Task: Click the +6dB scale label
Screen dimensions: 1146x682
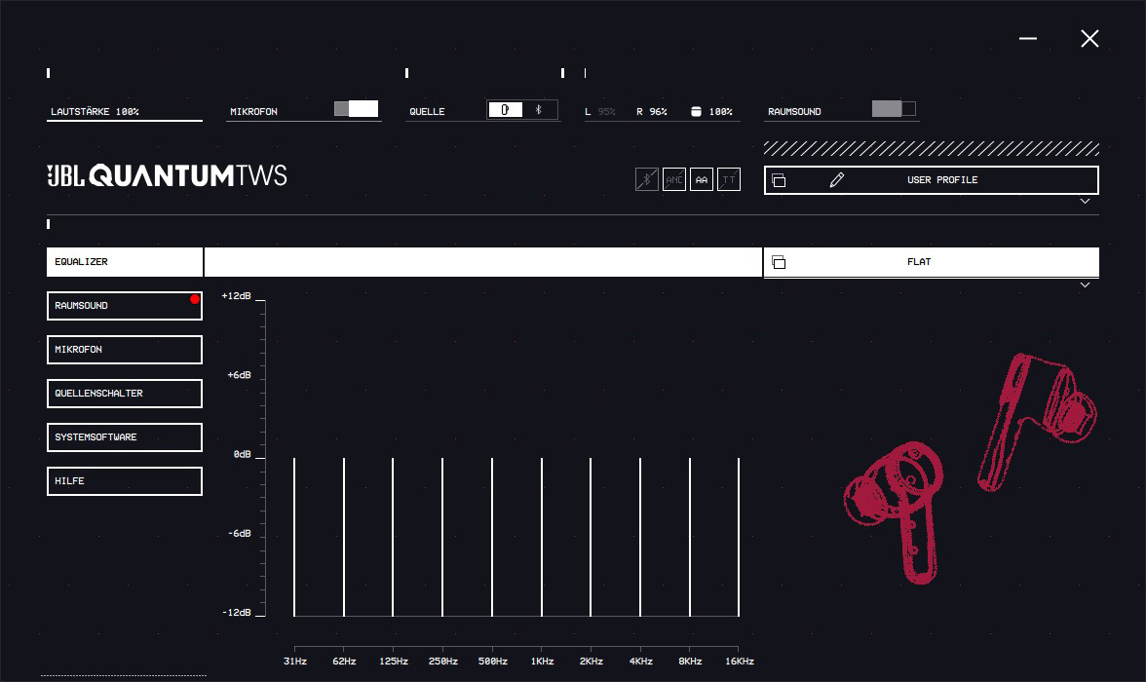Action: point(239,375)
